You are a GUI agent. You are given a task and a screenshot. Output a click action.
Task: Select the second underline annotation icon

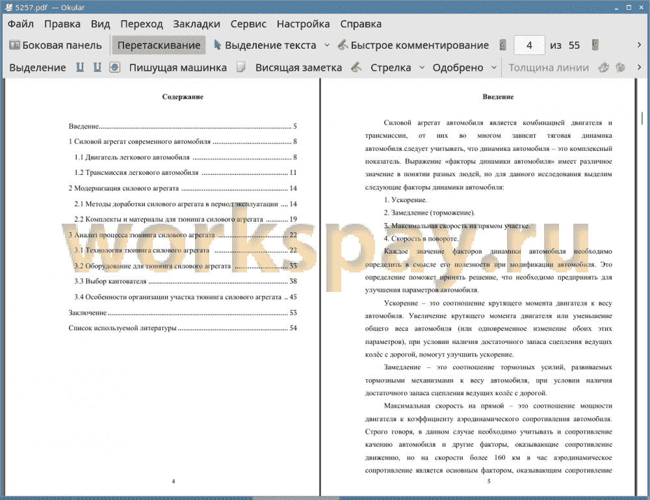[x=97, y=67]
